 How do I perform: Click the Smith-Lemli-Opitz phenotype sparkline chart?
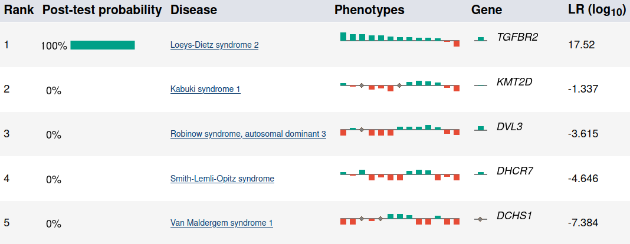point(400,175)
